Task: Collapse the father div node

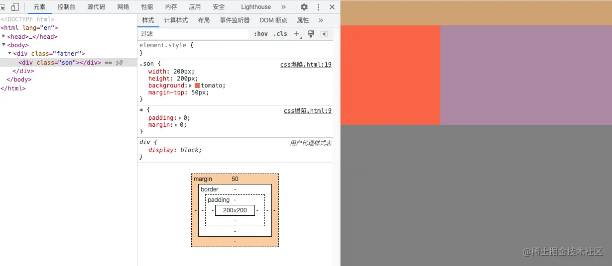Action: (x=9, y=53)
